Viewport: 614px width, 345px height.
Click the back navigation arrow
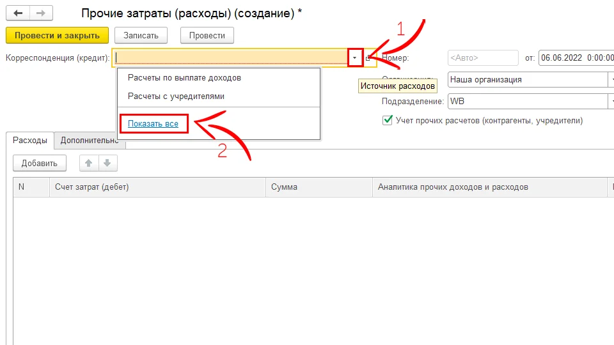18,13
